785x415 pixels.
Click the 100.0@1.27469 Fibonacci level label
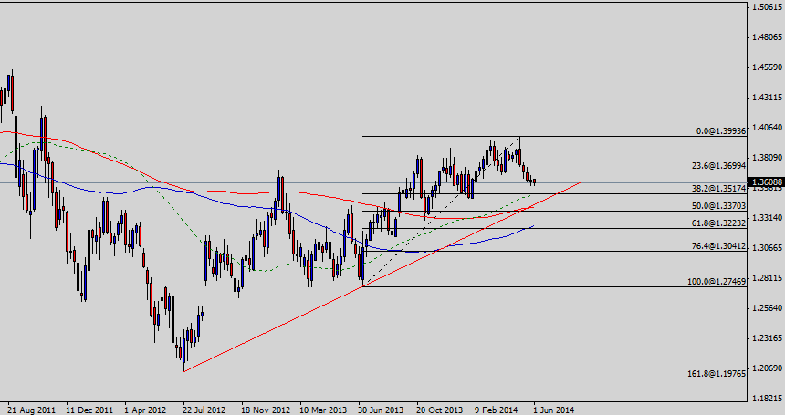click(x=718, y=283)
